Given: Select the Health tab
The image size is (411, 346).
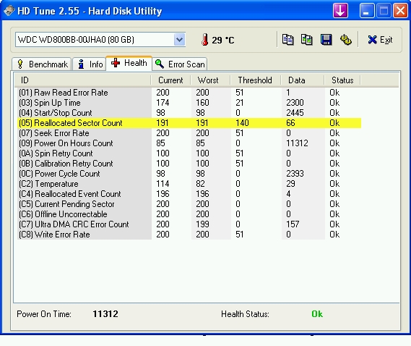Looking at the screenshot, I should pos(129,63).
